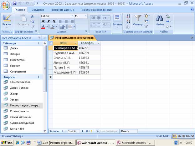This screenshot has height=146, width=195.
Task: Open the Все объекты Access pane dropdown
Action: (39, 38)
